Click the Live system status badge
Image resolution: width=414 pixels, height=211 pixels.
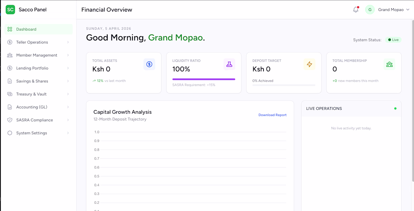pos(393,40)
